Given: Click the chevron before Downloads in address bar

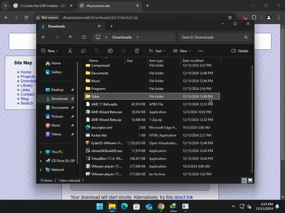Looking at the screenshot, I should (x=106, y=37).
